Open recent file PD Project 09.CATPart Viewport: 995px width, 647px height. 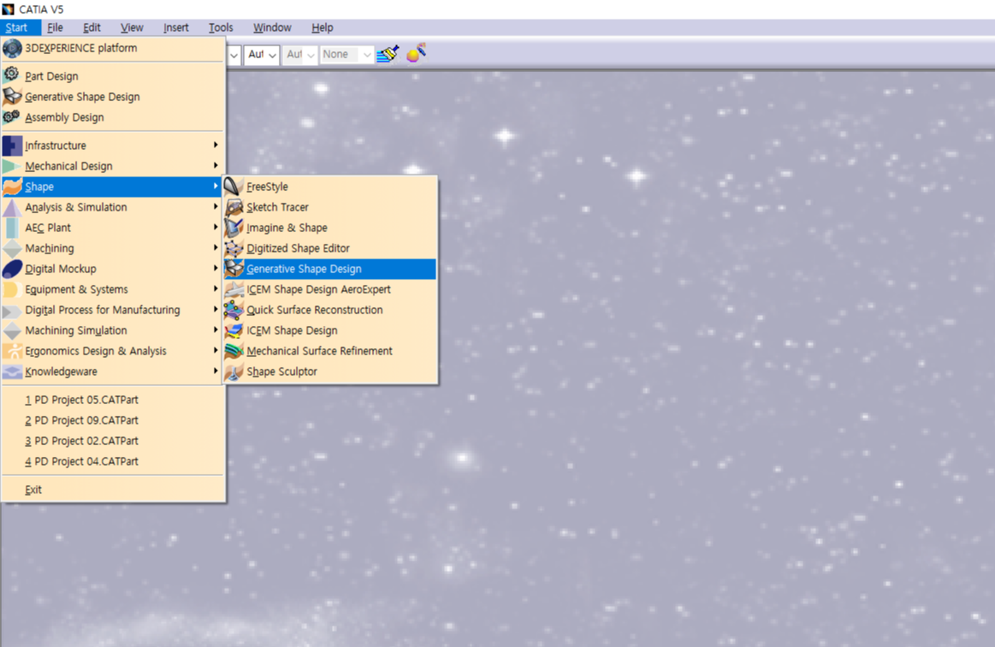click(113, 420)
